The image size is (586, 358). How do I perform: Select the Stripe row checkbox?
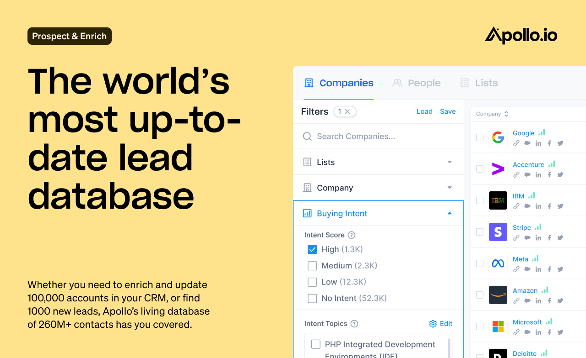point(480,232)
